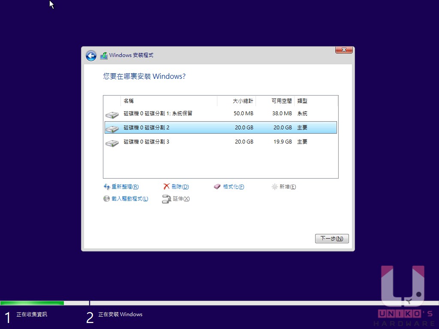This screenshot has width=439, height=329.
Task: Click the 可用空間 column header
Action: pos(275,101)
